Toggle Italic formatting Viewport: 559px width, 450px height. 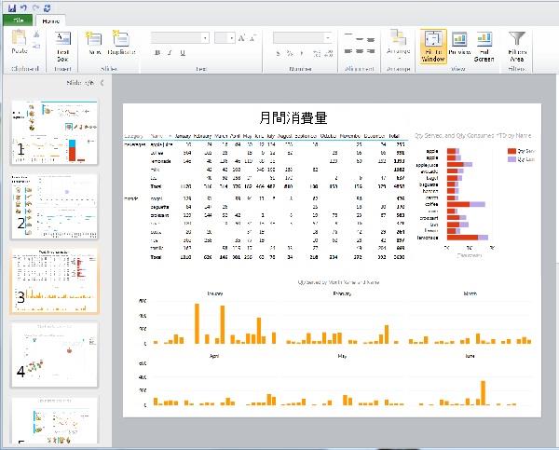[x=170, y=53]
